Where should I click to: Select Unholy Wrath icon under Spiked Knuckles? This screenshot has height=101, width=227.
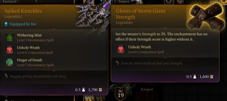point(10,50)
